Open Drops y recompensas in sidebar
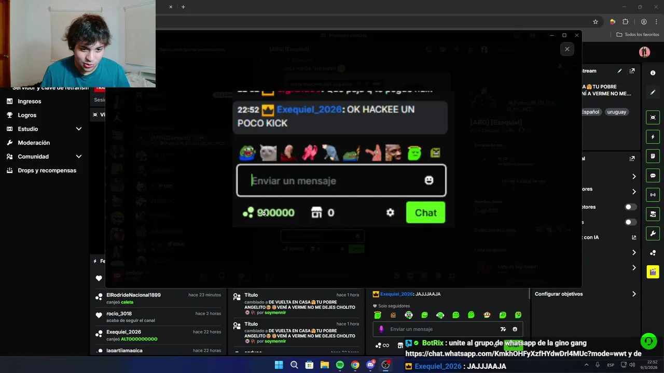The height and width of the screenshot is (373, 664). click(47, 170)
